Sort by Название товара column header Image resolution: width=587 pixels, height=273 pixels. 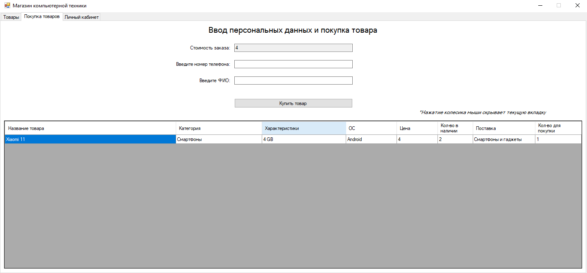pos(90,128)
